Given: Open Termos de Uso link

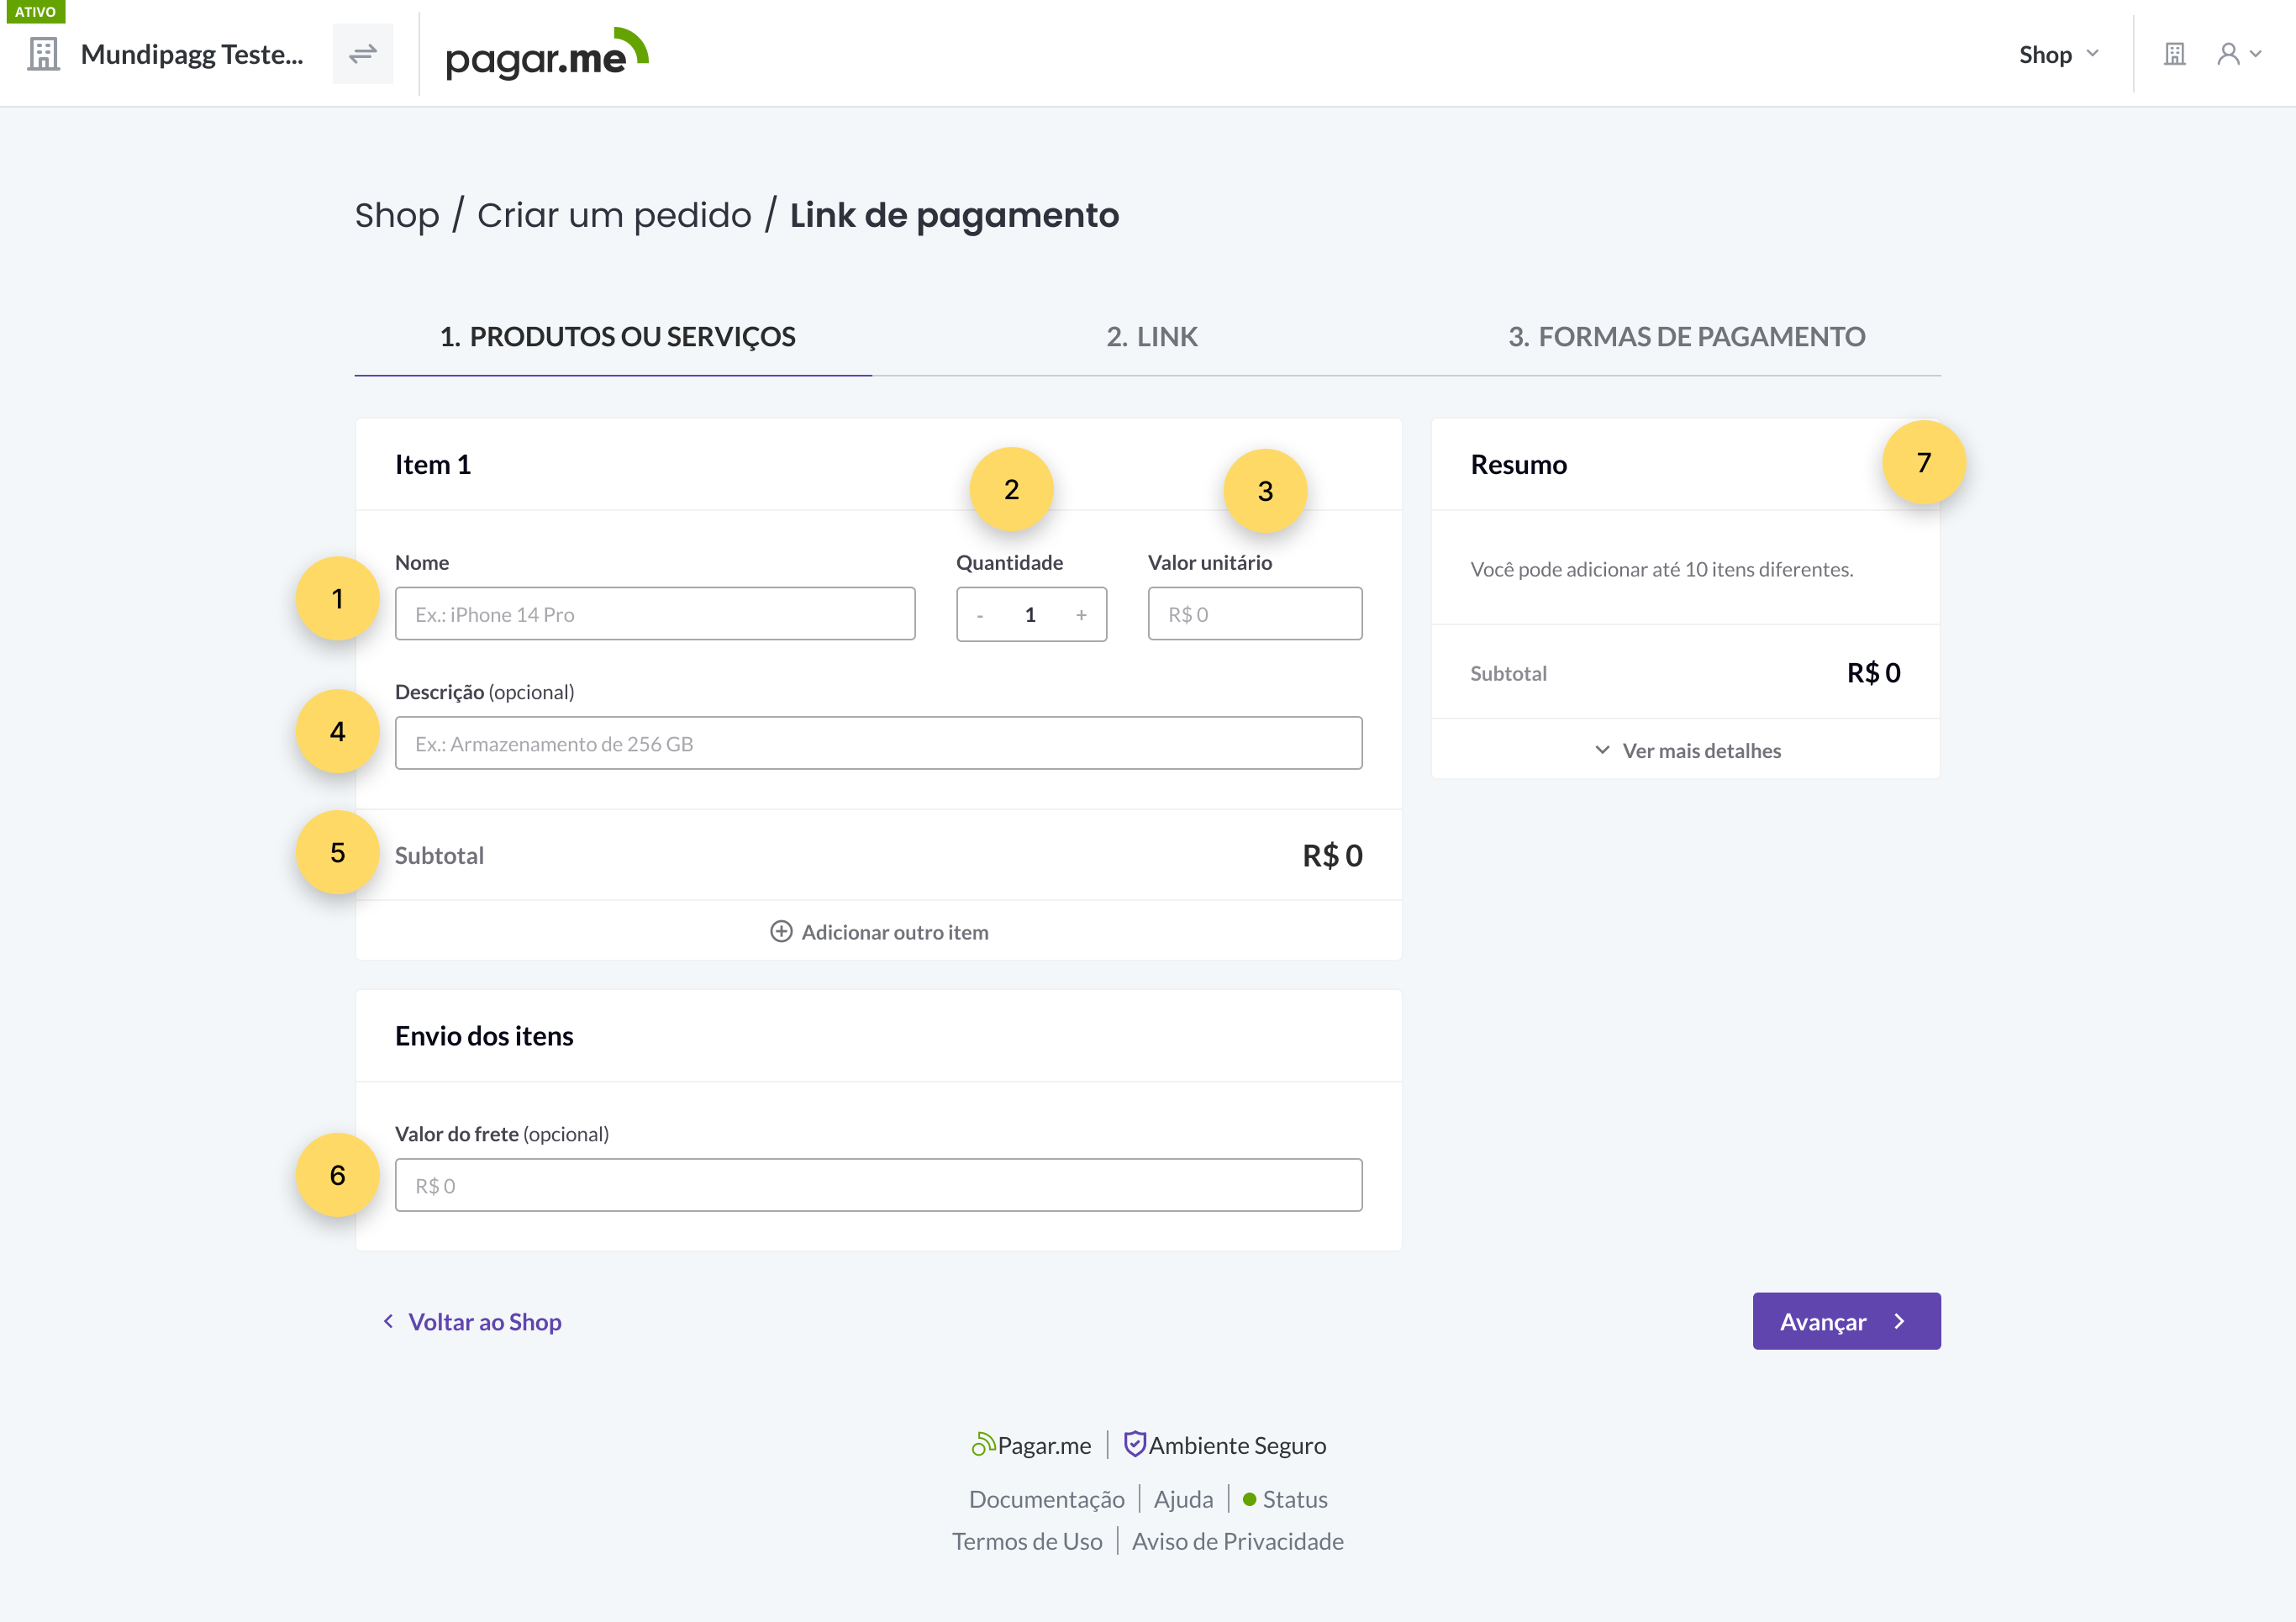Looking at the screenshot, I should pos(1027,1541).
